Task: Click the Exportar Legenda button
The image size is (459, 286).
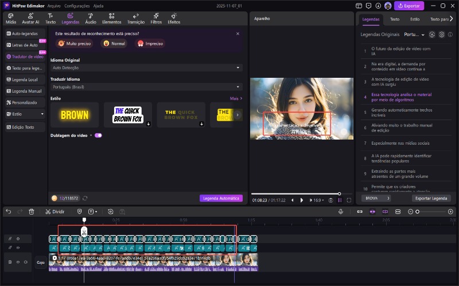Action: 431,198
